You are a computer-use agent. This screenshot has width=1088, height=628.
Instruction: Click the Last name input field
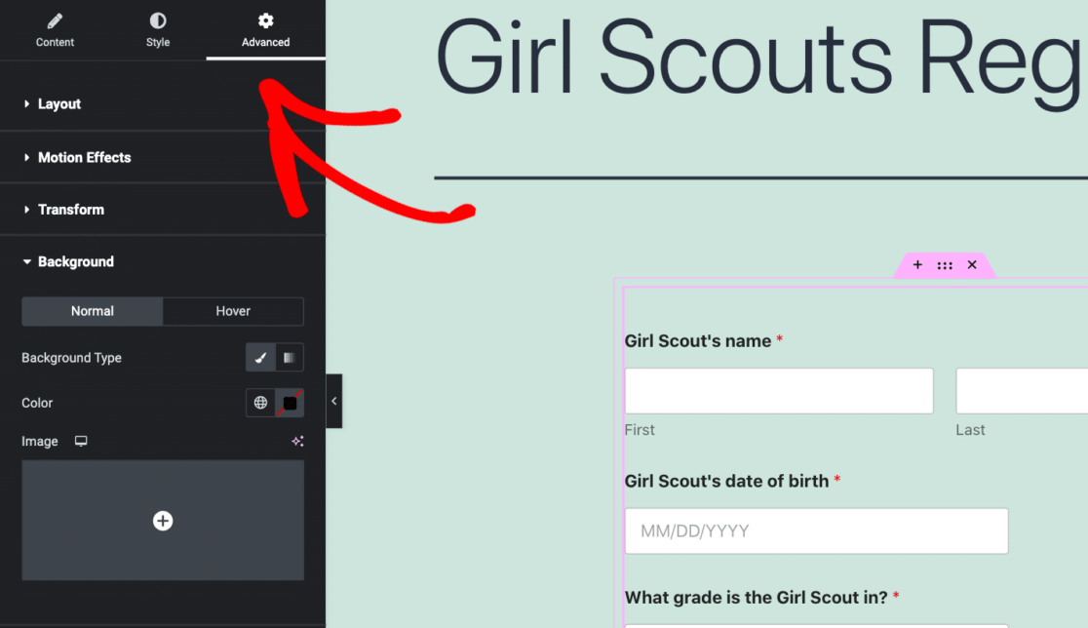pos(1022,391)
